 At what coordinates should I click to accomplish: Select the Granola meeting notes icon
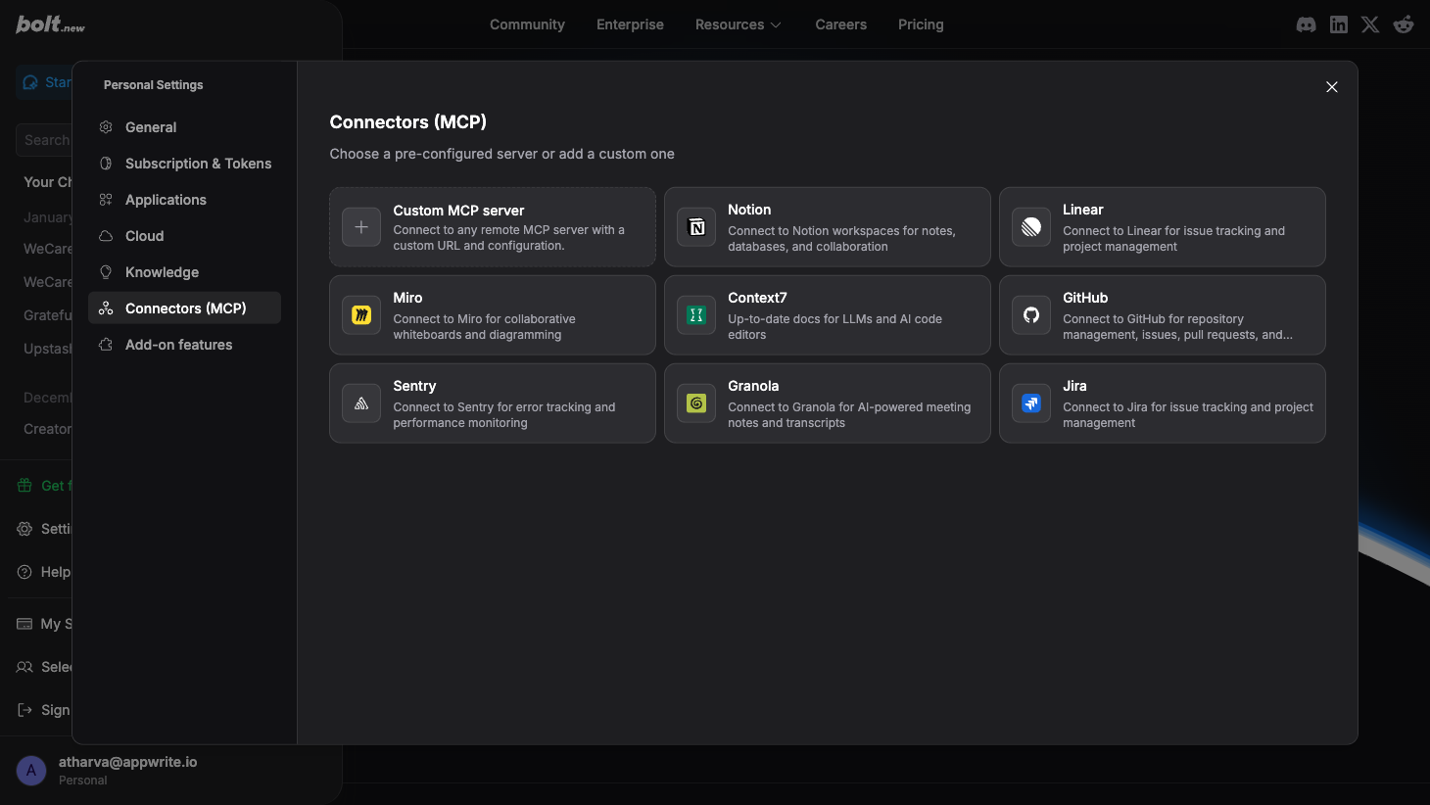pos(695,402)
